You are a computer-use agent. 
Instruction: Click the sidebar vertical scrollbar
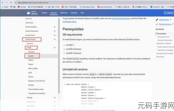coord(59,55)
